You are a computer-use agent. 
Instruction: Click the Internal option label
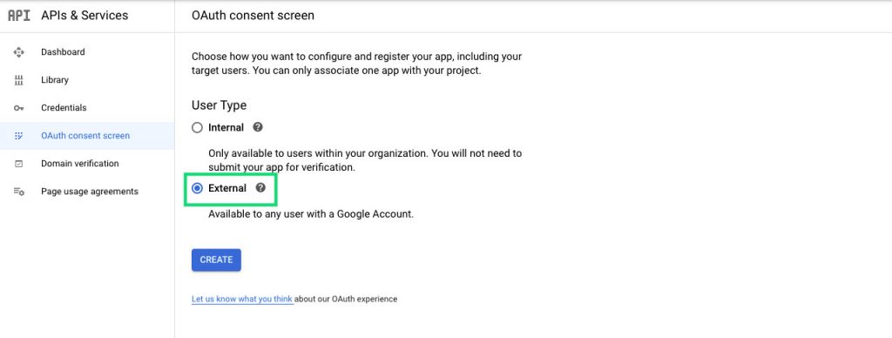pyautogui.click(x=226, y=127)
